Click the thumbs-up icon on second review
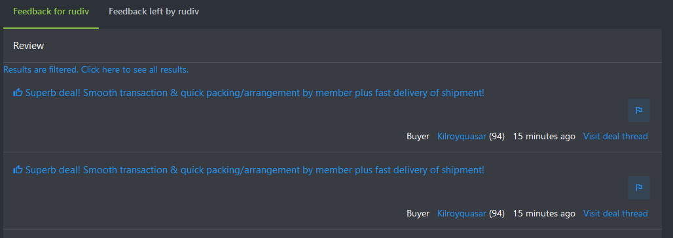Image resolution: width=673 pixels, height=238 pixels. coord(18,169)
